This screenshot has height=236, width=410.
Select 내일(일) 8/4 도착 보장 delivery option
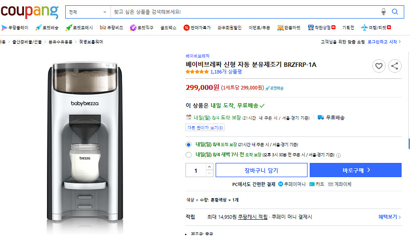pyautogui.click(x=189, y=144)
